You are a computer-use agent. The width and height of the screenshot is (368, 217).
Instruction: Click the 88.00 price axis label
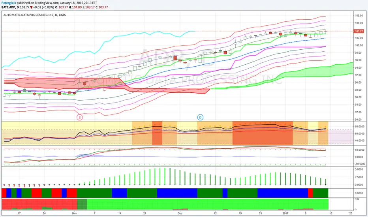tap(359, 90)
